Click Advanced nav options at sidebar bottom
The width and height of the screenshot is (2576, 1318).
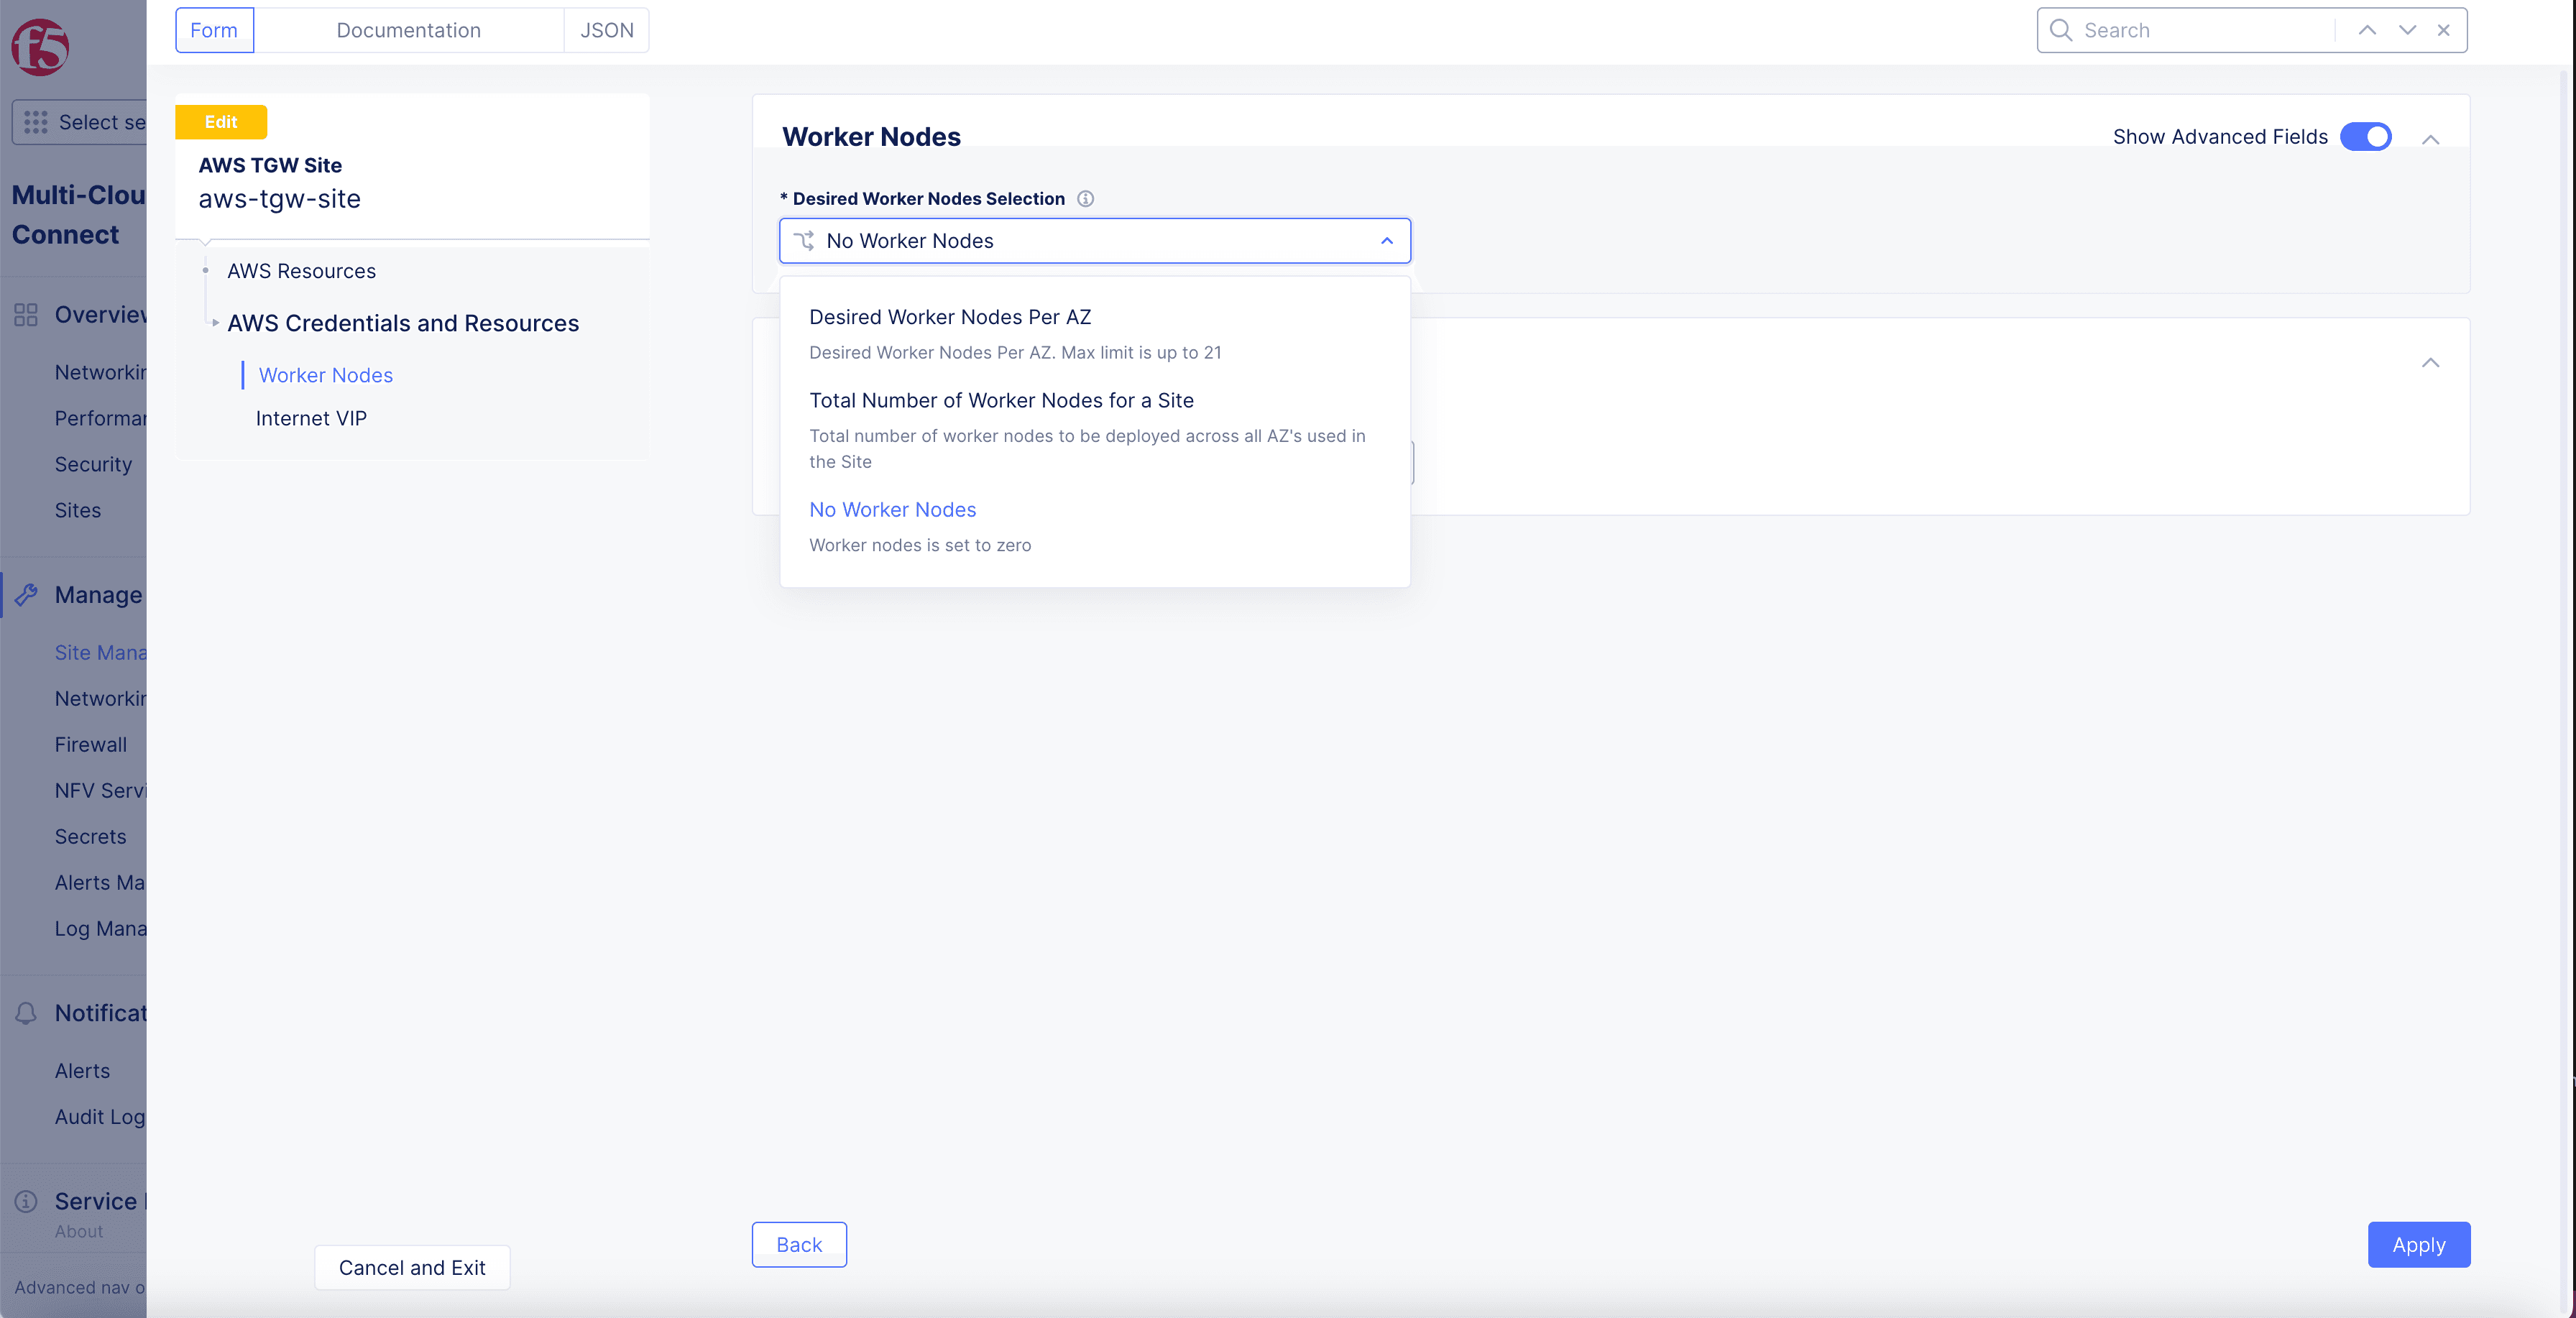coord(80,1287)
